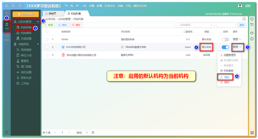Choose 机构参数 from the menu

(x=227, y=71)
